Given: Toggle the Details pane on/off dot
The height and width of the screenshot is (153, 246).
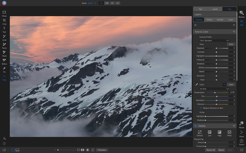Looking at the screenshot, I should tap(196, 126).
